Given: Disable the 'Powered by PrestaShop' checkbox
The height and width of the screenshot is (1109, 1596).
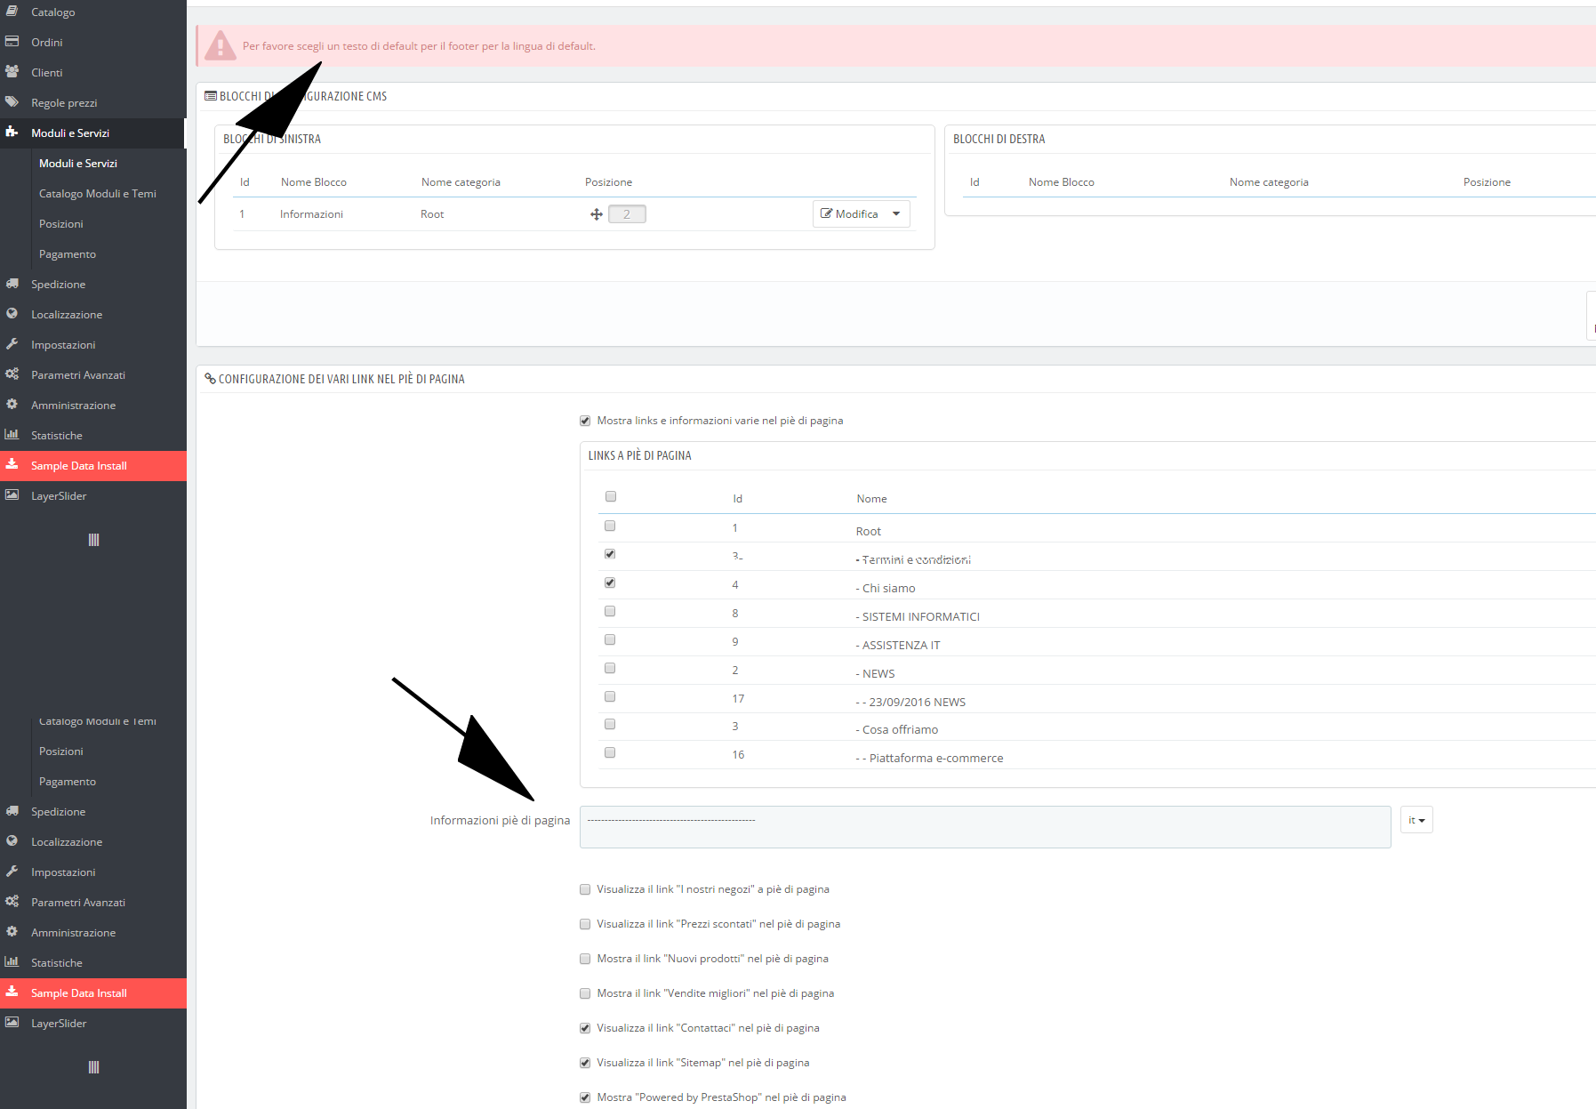Looking at the screenshot, I should click(x=585, y=1097).
